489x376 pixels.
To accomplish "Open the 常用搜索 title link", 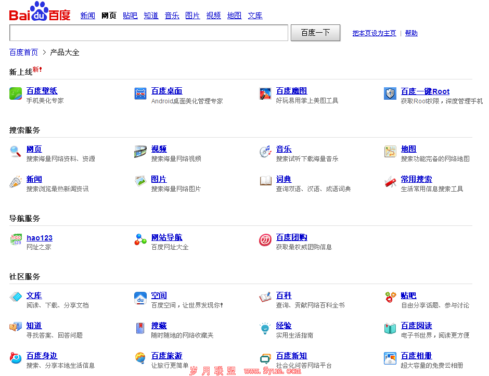I will coord(416,179).
